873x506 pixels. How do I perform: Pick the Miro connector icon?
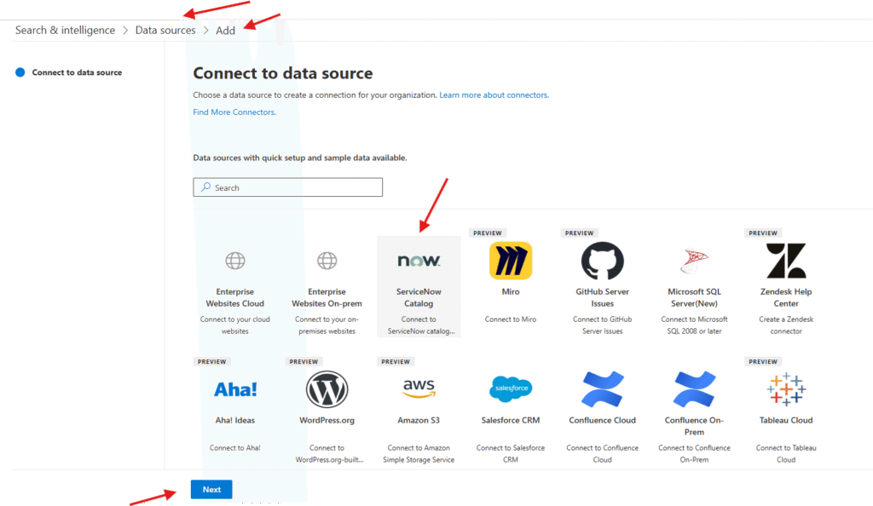[x=511, y=261]
